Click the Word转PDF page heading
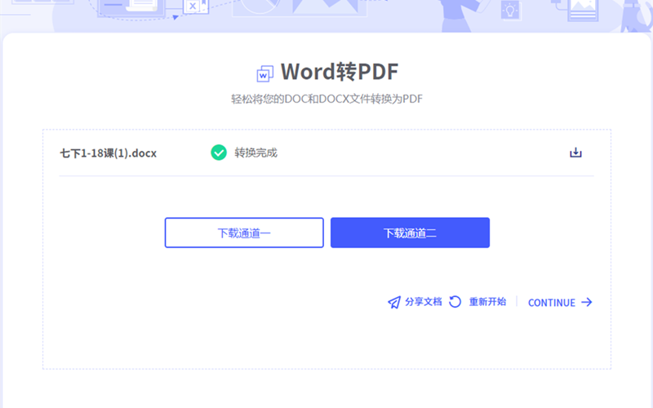Viewport: 653px width, 408px height. coord(339,72)
